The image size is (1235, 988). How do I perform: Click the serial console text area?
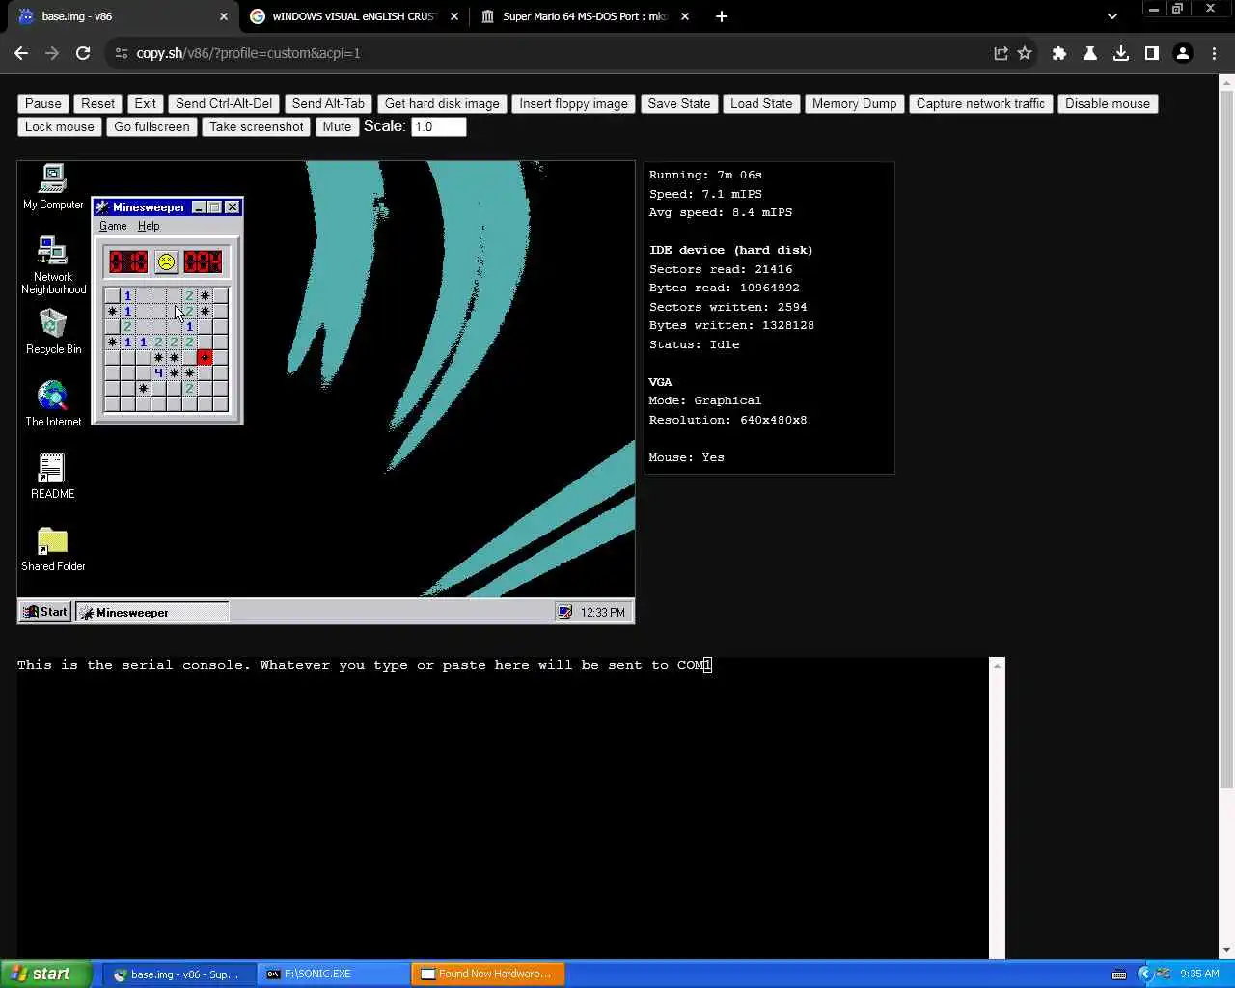503,809
